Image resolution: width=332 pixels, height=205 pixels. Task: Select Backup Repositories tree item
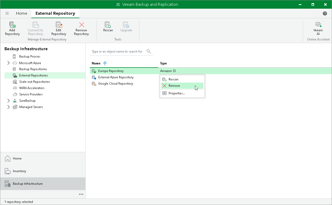pyautogui.click(x=33, y=69)
